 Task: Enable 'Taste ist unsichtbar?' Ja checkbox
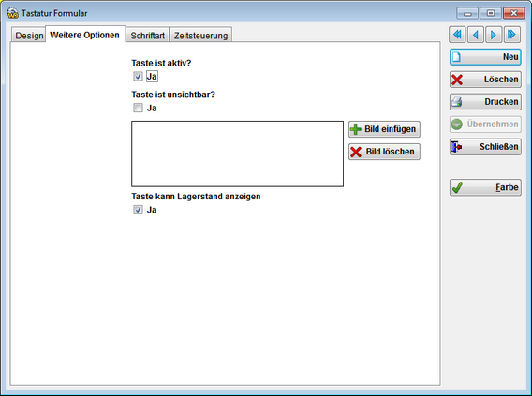tap(138, 109)
